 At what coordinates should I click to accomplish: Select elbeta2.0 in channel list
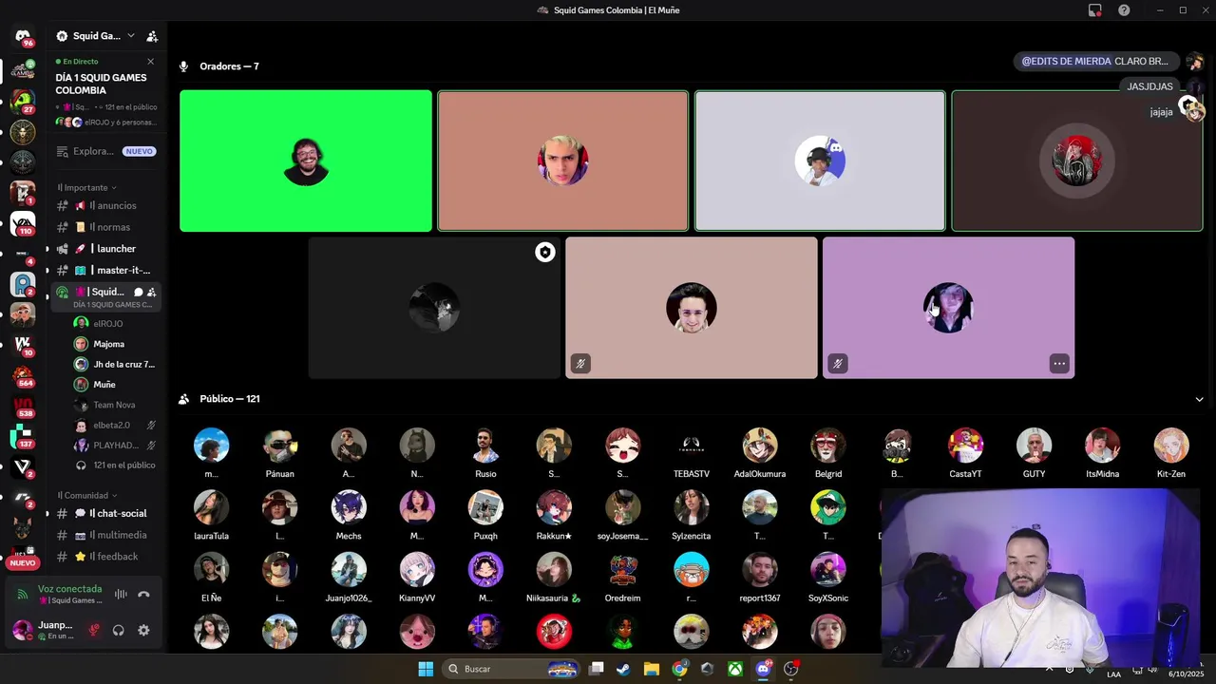pos(114,425)
